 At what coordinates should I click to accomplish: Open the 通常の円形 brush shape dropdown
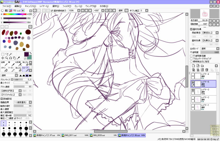(x=20, y=91)
